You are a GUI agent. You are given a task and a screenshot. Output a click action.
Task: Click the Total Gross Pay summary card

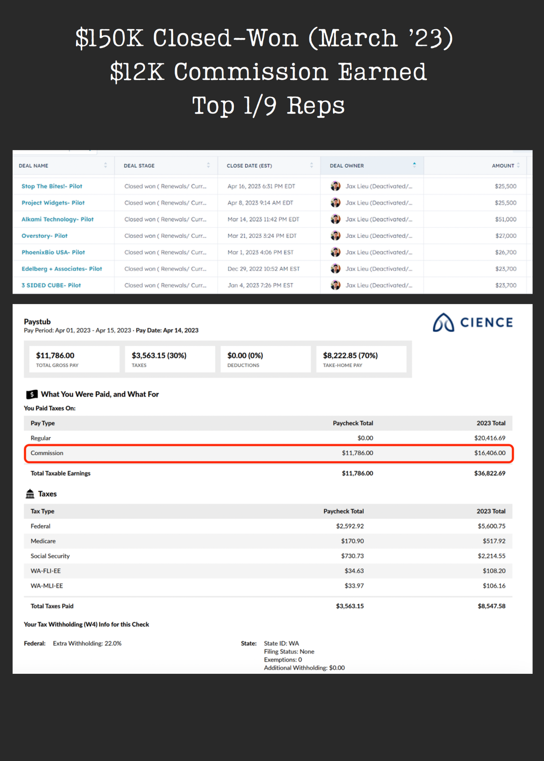point(75,359)
